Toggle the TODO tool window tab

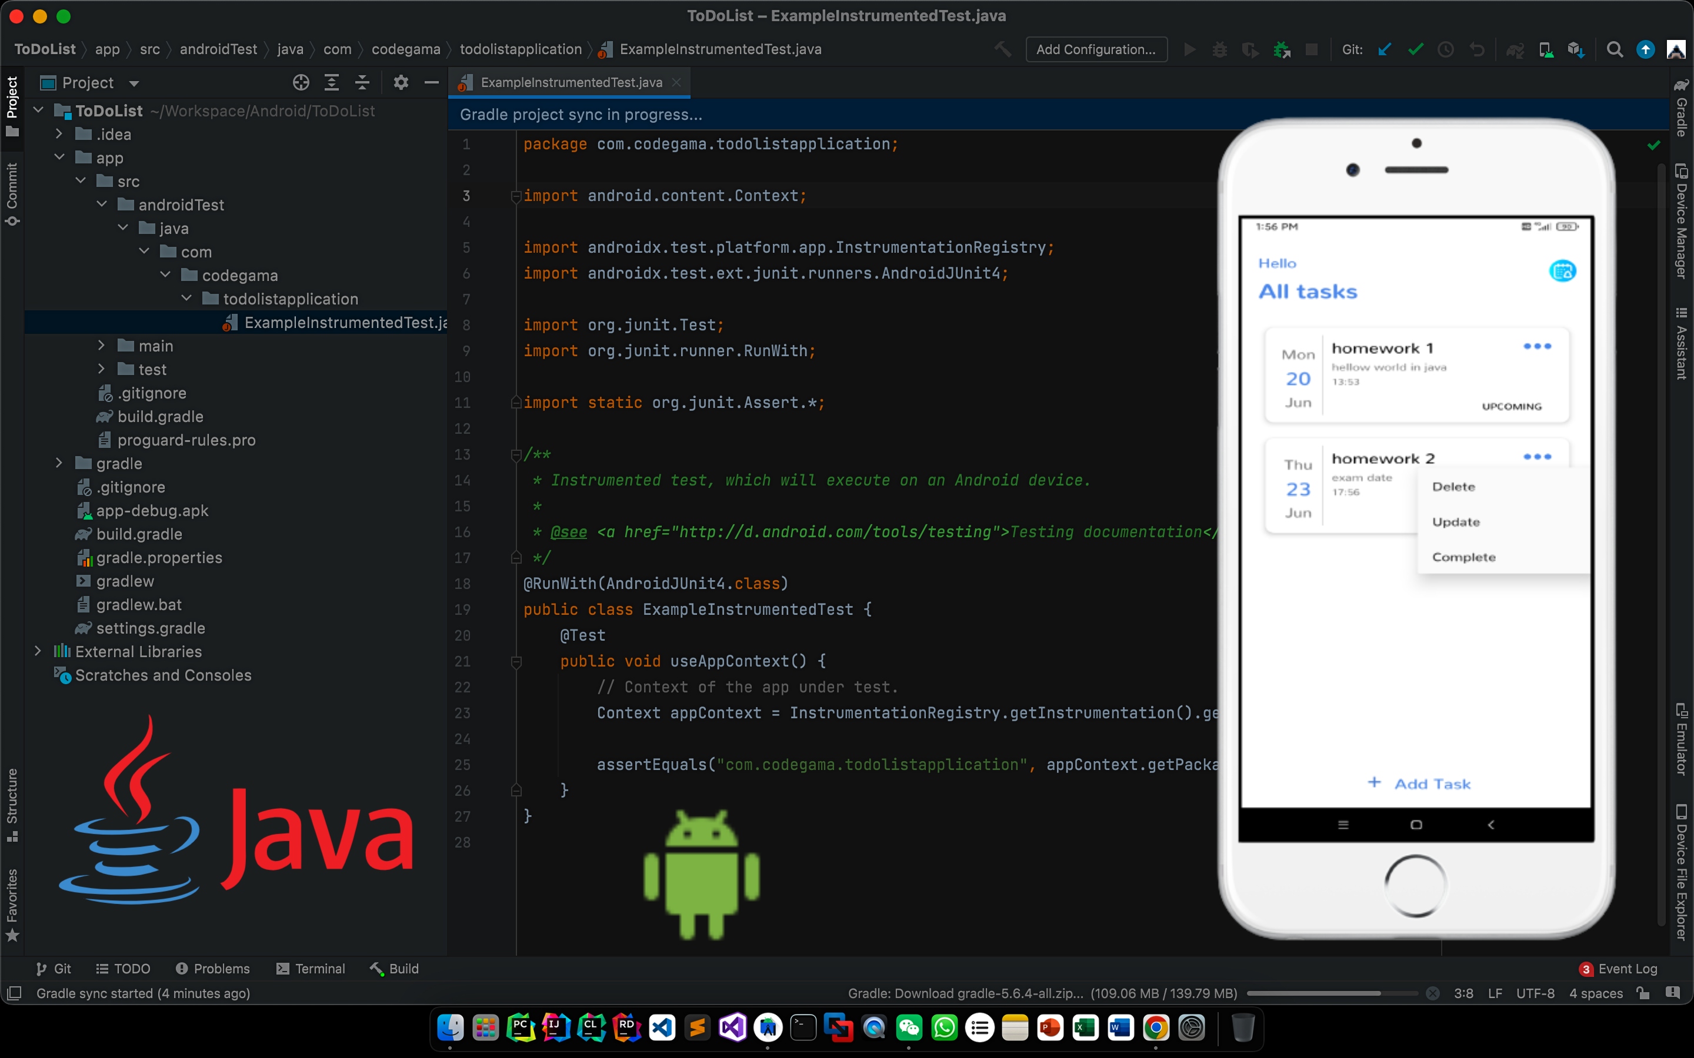[x=123, y=968]
